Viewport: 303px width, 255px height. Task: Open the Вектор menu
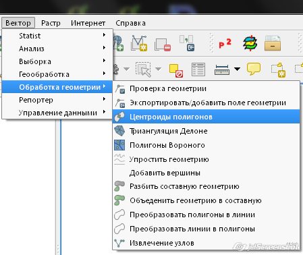click(x=18, y=23)
